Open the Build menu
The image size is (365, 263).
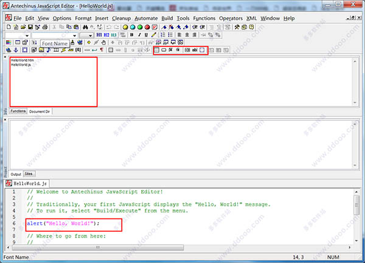[167, 18]
